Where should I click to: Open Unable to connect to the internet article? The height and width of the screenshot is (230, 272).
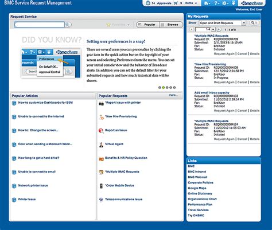coord(41,116)
